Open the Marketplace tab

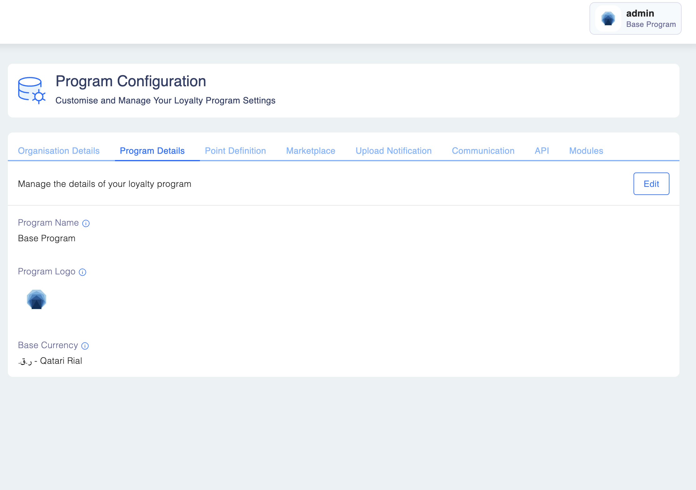311,151
